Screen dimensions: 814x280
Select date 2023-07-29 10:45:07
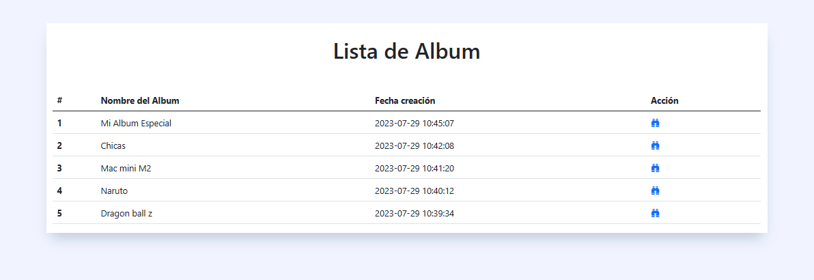tap(415, 123)
